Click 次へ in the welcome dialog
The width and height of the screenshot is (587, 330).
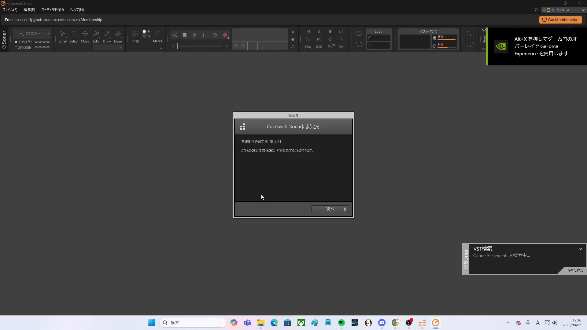tap(330, 209)
